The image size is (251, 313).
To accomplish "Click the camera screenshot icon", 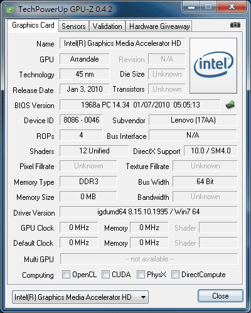I will (235, 25).
